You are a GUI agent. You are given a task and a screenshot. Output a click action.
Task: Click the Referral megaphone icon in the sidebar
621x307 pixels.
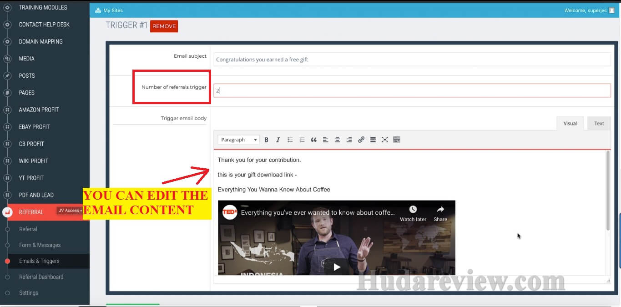point(7,212)
